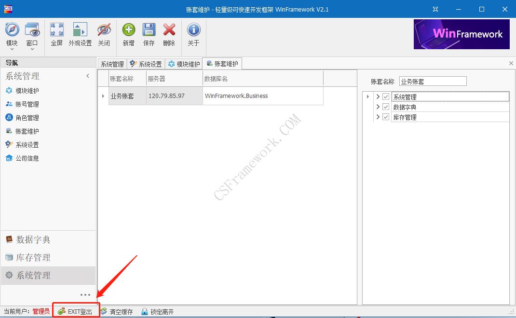Viewport: 516px width, 318px height.
Task: Click the 关于 (About) toolbar icon
Action: 193,34
